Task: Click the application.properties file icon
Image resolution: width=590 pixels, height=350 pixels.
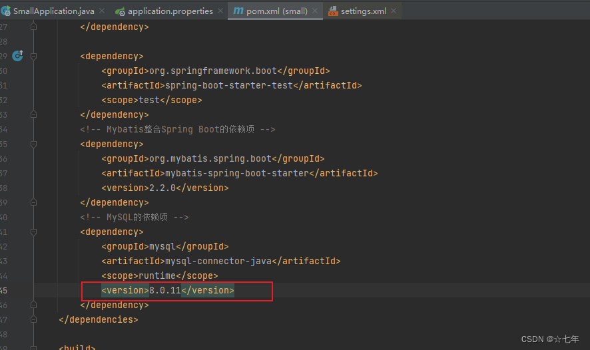Action: pos(120,12)
